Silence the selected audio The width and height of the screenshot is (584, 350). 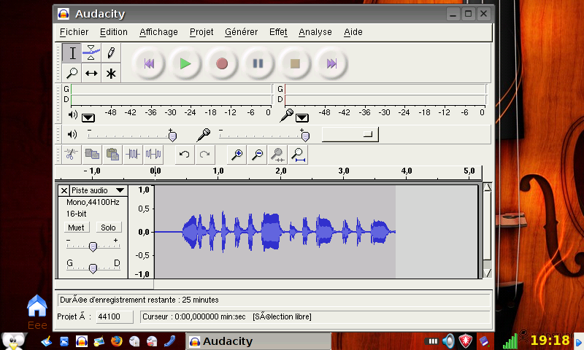[153, 154]
